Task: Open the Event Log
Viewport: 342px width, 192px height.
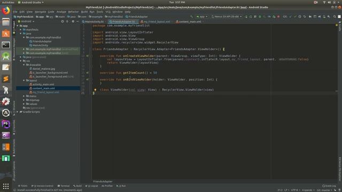Action: 329,186
